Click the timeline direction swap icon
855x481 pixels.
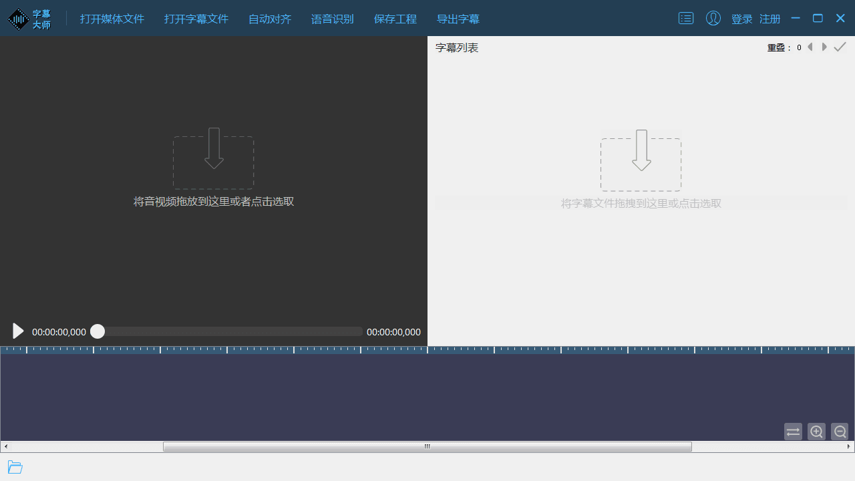coord(793,432)
